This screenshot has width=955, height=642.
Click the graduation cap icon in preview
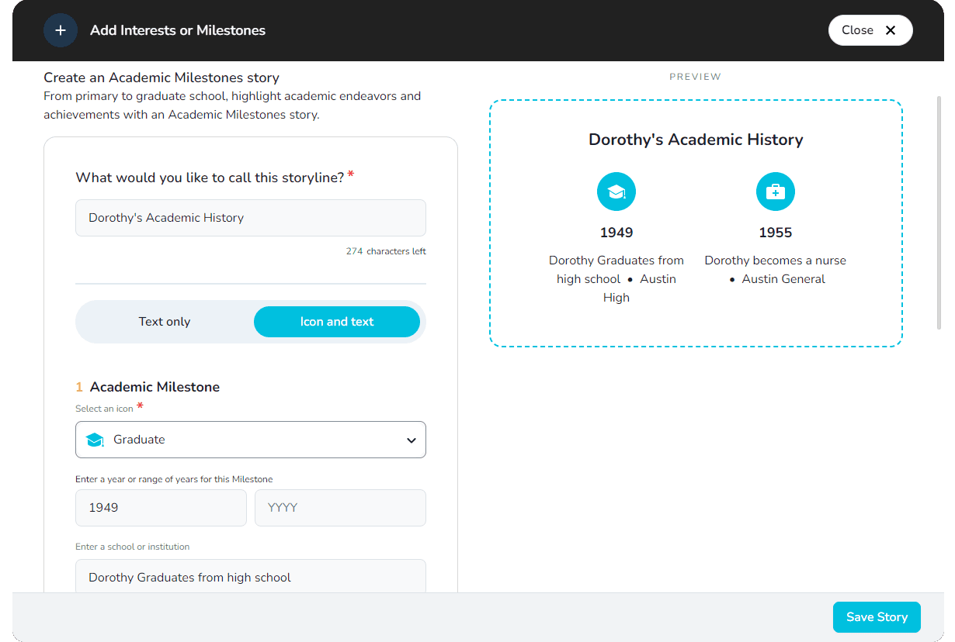[x=616, y=192]
